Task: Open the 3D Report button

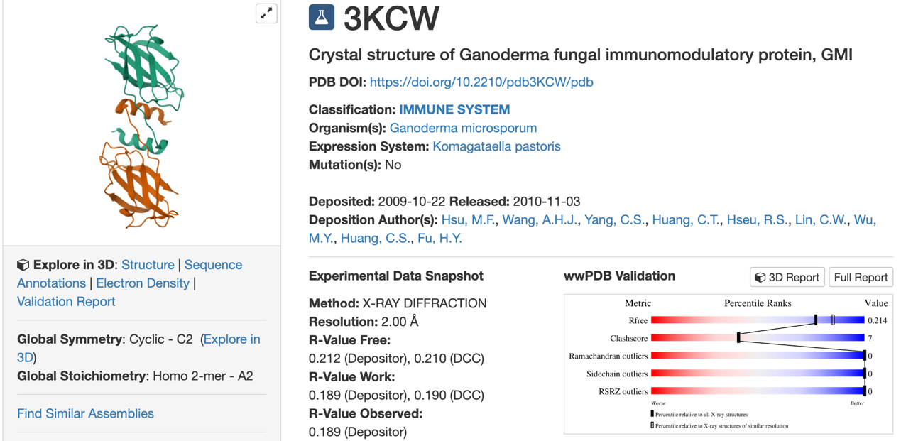Action: pyautogui.click(x=787, y=277)
